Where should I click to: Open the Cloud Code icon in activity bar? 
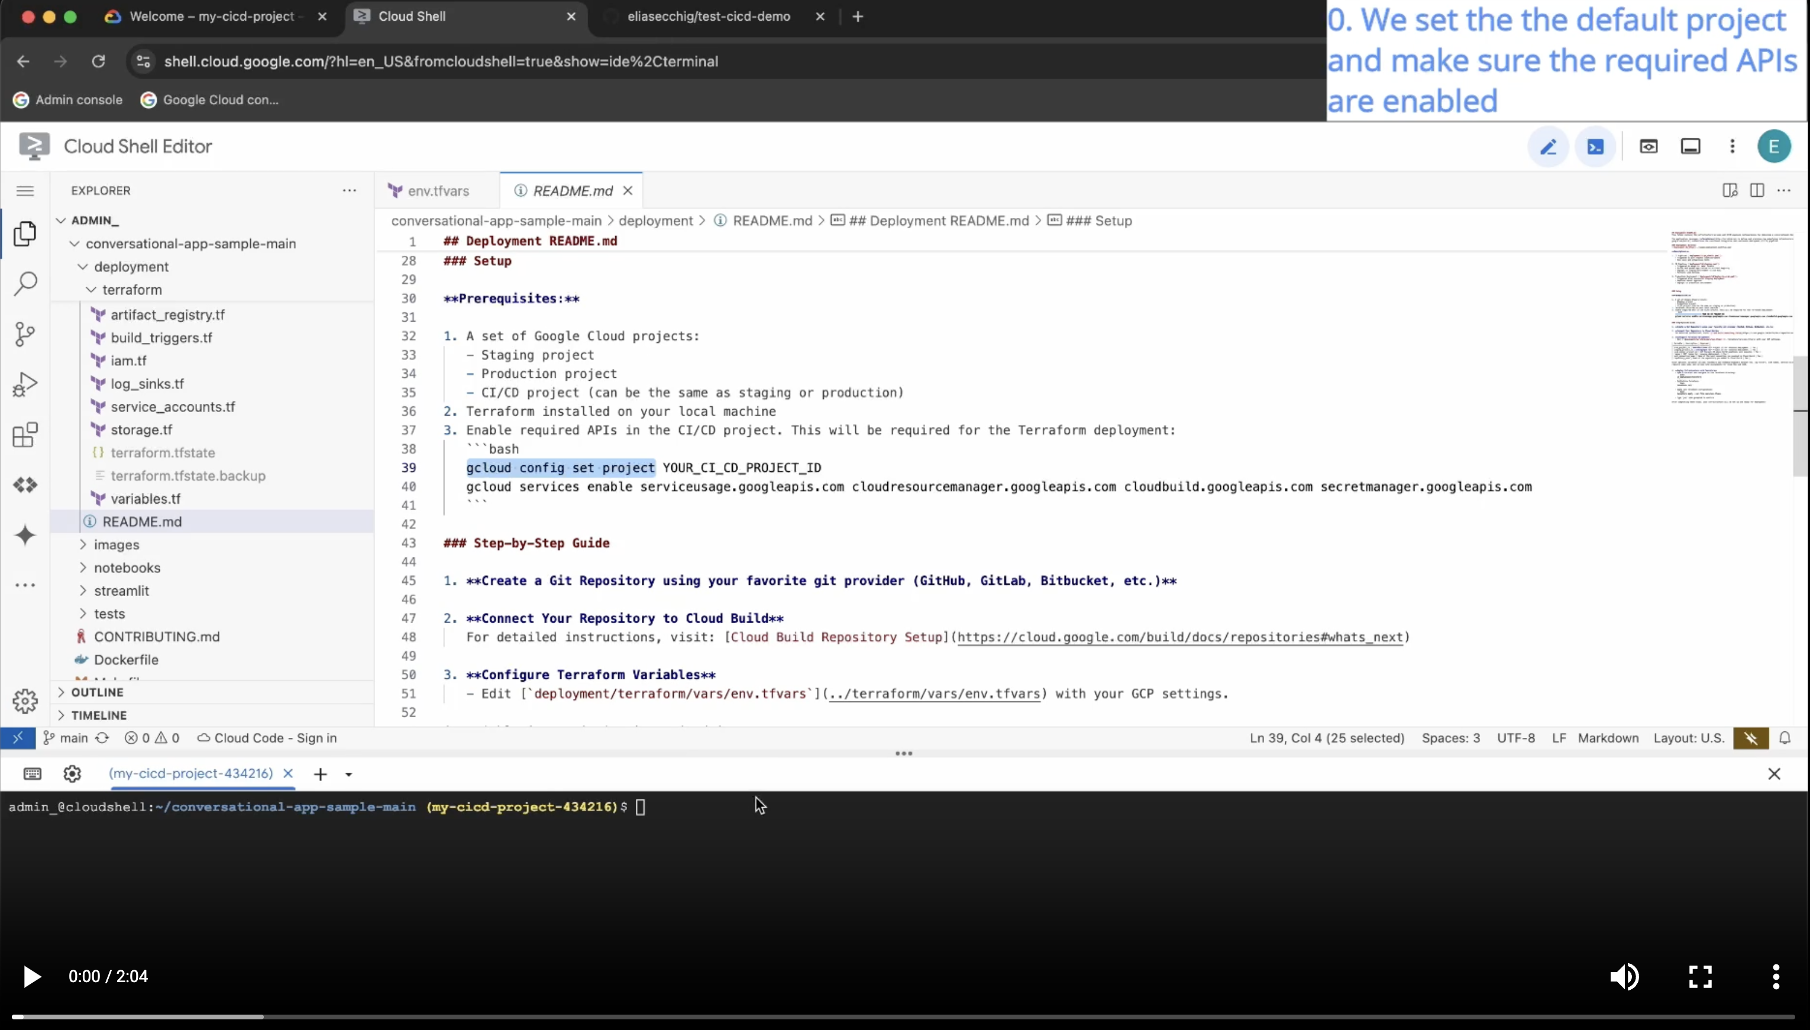(25, 485)
